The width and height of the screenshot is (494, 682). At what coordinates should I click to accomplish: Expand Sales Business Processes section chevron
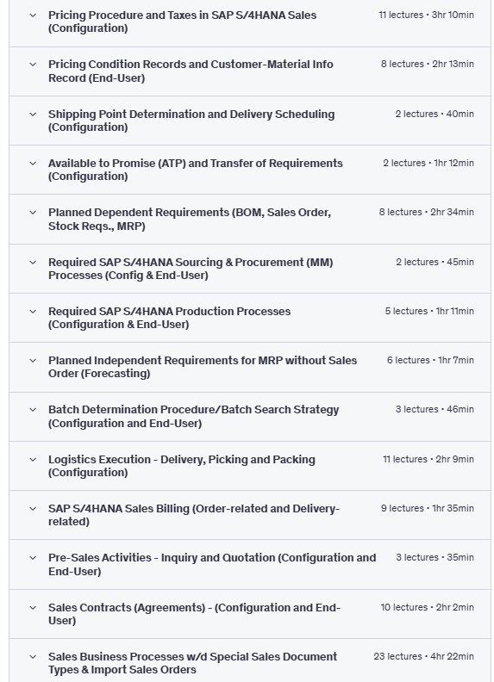(x=33, y=657)
